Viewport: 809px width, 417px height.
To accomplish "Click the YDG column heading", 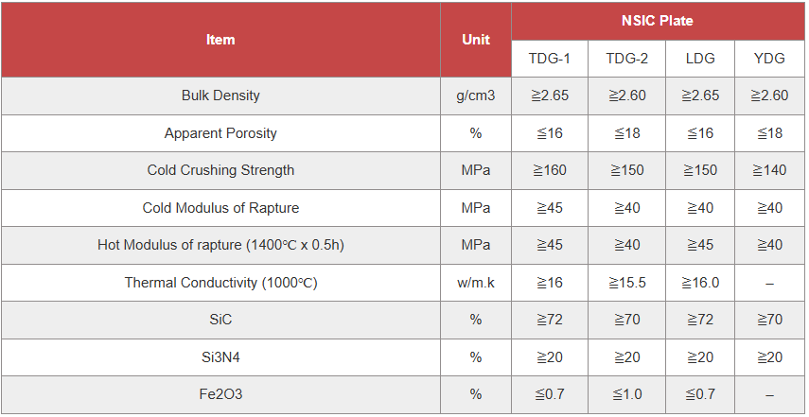I will (769, 59).
